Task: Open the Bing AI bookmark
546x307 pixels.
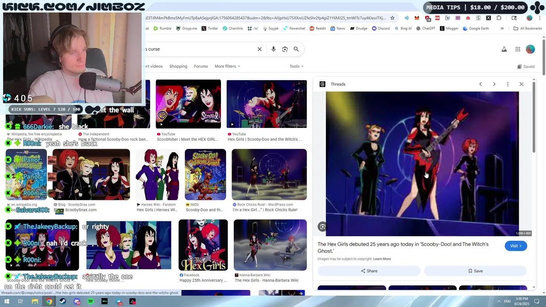Action: tap(403, 29)
